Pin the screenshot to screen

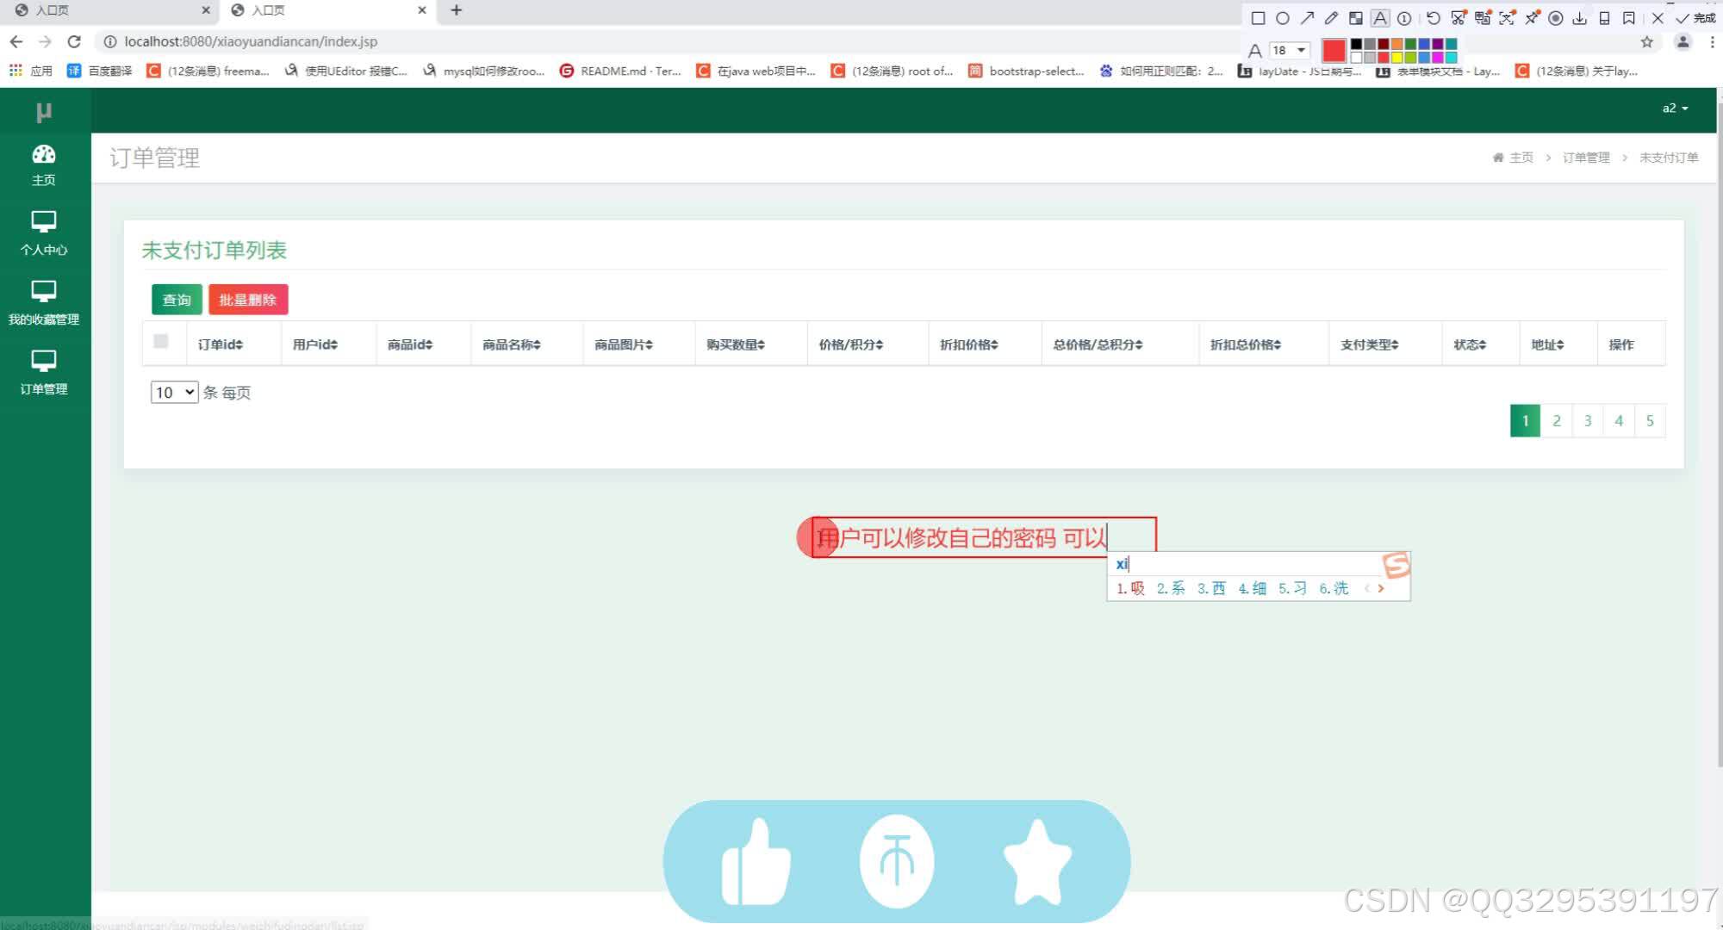[1532, 18]
